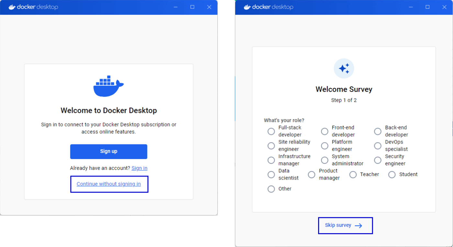
Task: Click the 'What's your role?' label
Action: [284, 120]
